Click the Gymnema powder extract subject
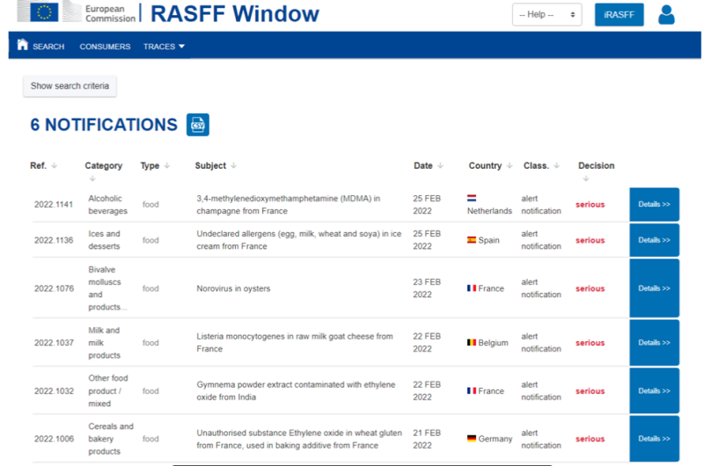 (x=296, y=390)
